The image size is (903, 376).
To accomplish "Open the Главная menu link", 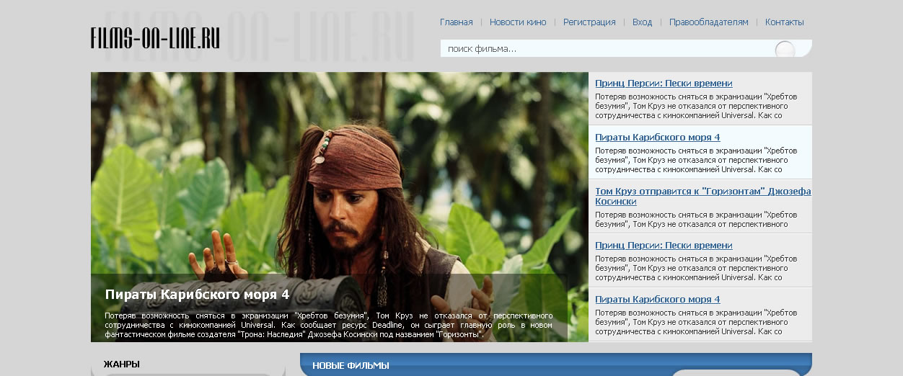I will coord(457,22).
